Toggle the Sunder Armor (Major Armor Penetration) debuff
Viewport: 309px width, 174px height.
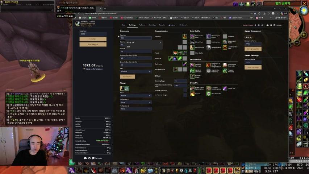[x=192, y=88]
